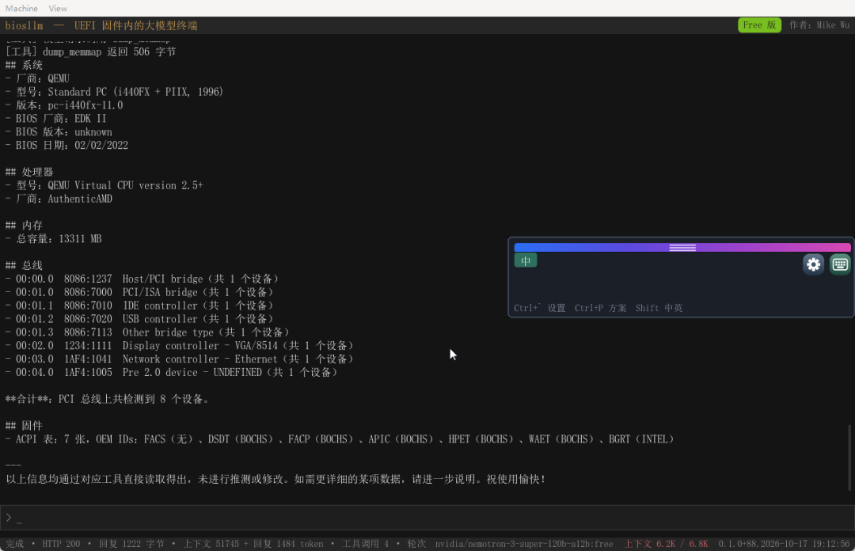Click the 工具调用 4 counter in status bar
The height and width of the screenshot is (551, 855).
365,544
